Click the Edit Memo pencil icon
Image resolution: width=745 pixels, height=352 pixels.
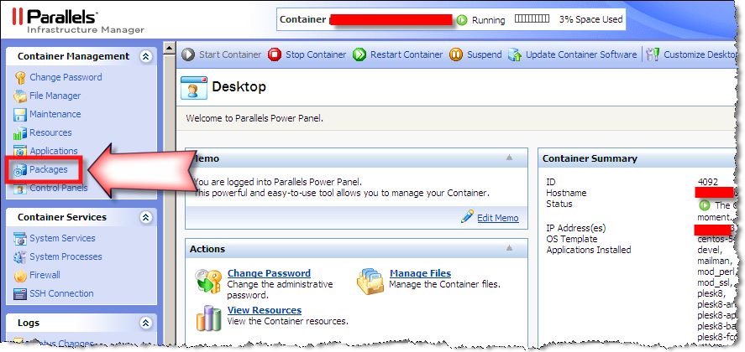point(468,216)
